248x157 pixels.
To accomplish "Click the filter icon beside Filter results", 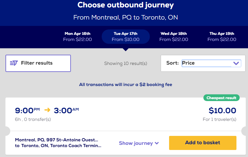I will coord(14,63).
